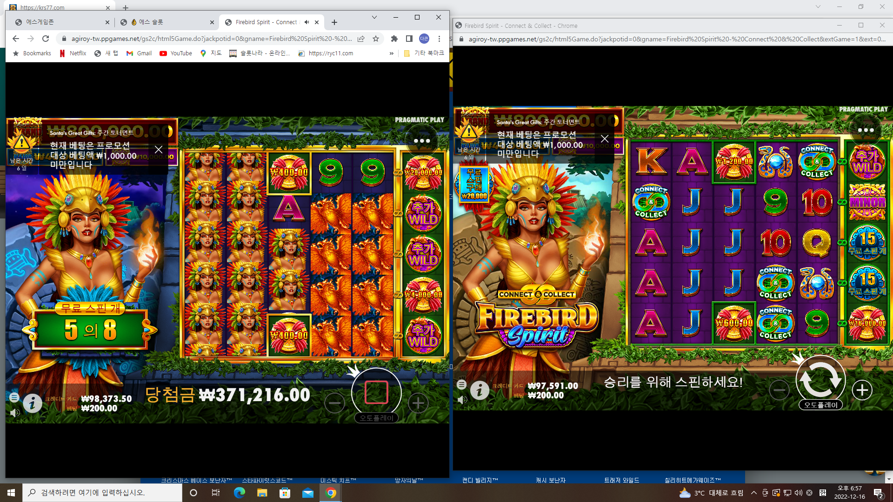Decrease the bet in the right game
Screen dimensions: 893x502
point(779,390)
